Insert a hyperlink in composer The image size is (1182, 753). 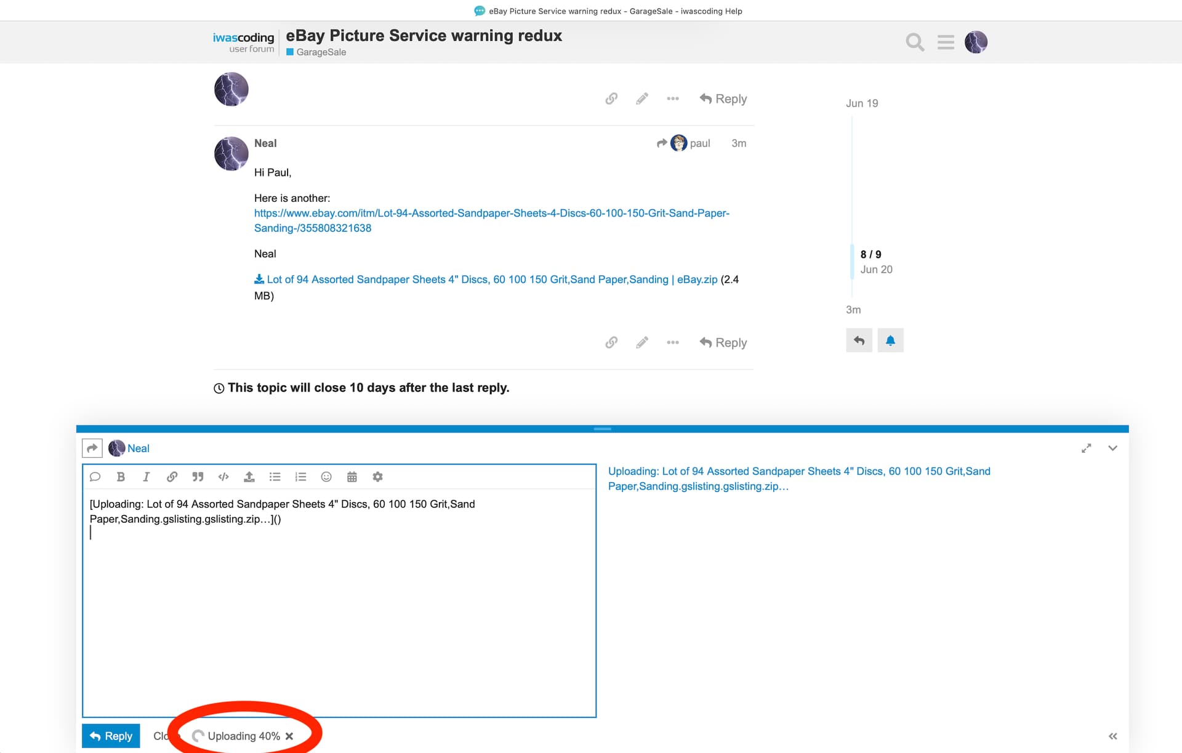click(x=172, y=477)
